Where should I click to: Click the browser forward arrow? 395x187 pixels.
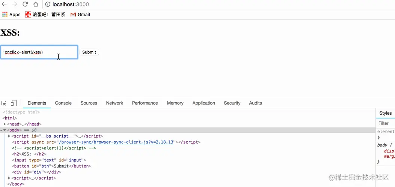[x=15, y=4]
